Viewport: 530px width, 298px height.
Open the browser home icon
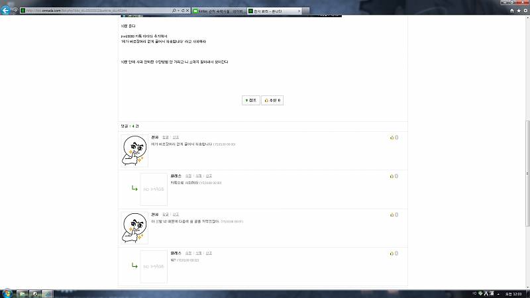(x=511, y=11)
